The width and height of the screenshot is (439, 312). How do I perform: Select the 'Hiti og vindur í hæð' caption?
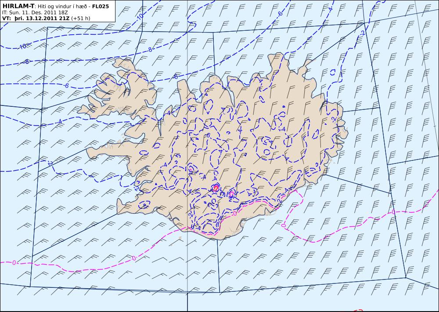click(62, 6)
